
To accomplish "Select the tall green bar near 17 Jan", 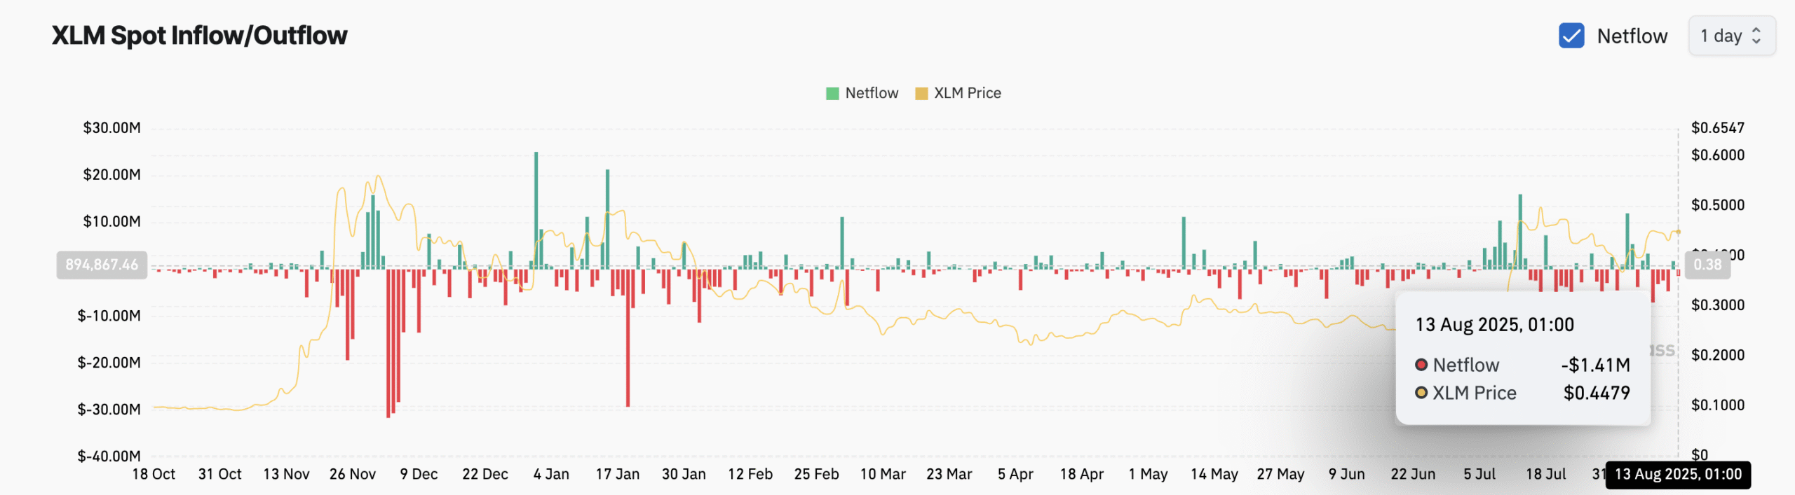I will (x=607, y=218).
